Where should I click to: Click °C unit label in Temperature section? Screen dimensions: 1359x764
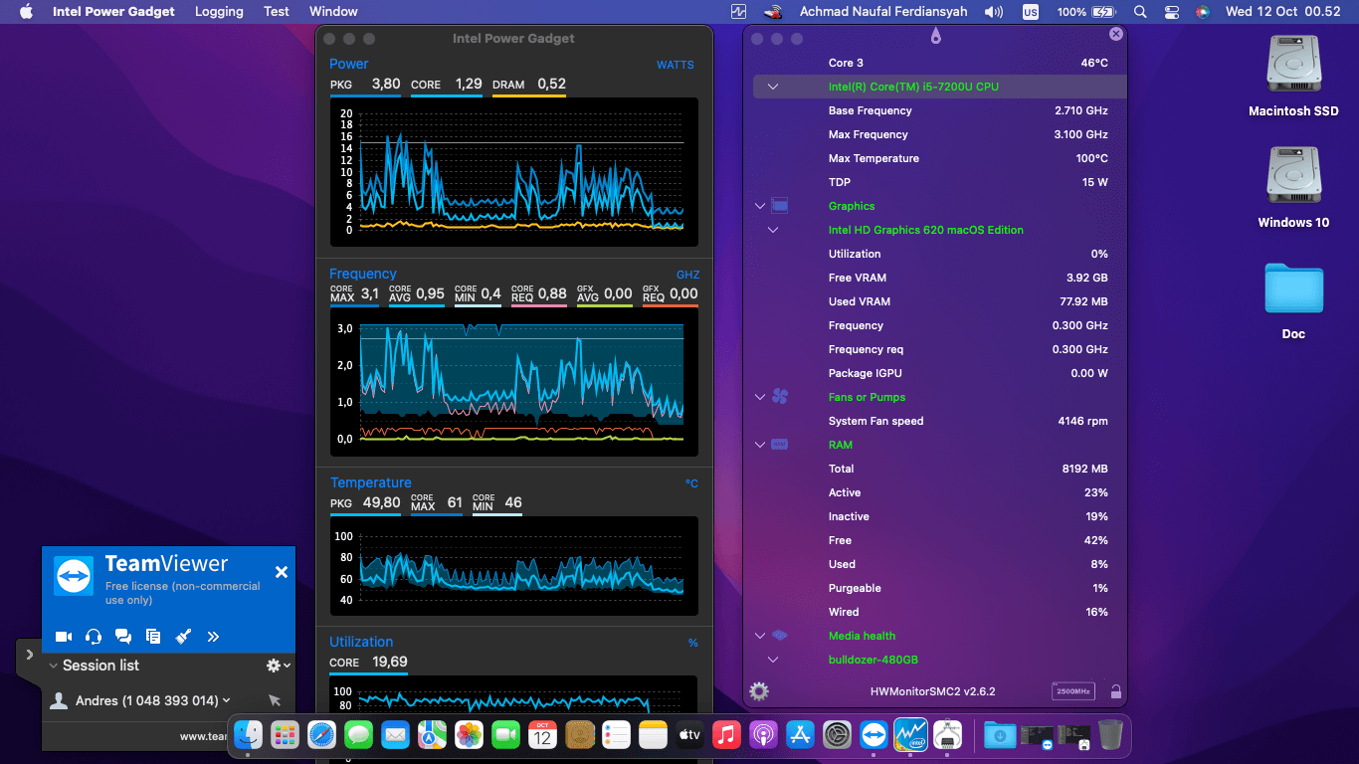point(691,483)
